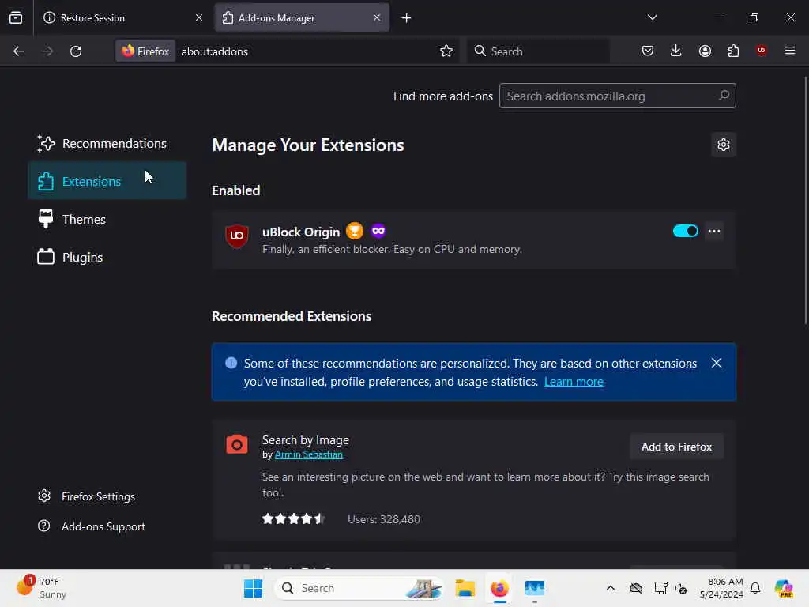Open Firefox Settings link
The width and height of the screenshot is (809, 607).
click(86, 496)
